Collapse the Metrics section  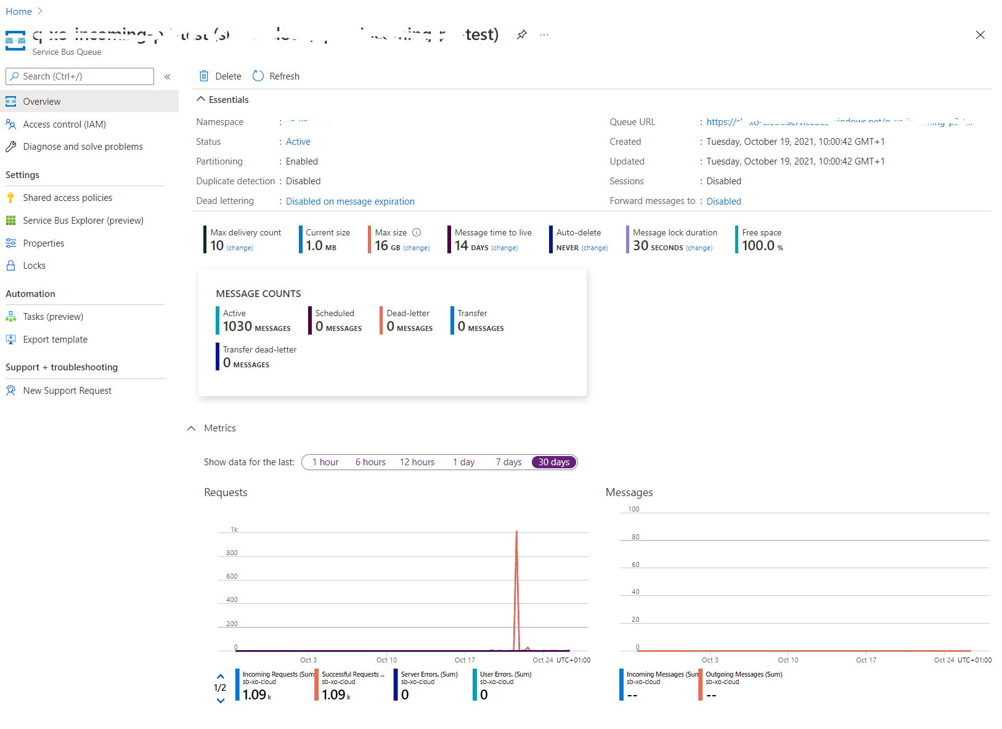point(192,428)
